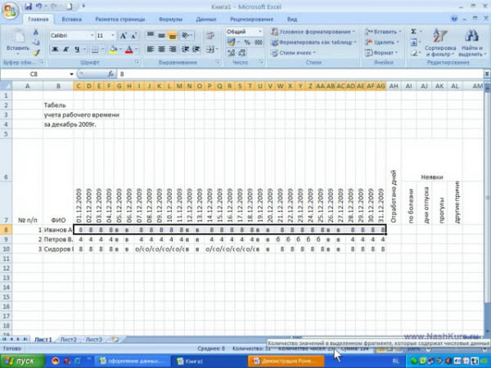Decrease font size with small A icon
The image size is (491, 368).
tap(133, 36)
